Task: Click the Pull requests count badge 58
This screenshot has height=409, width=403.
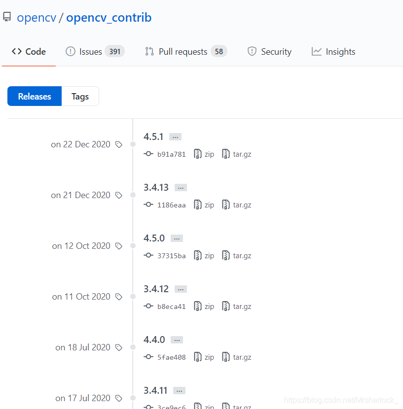Action: pyautogui.click(x=219, y=51)
